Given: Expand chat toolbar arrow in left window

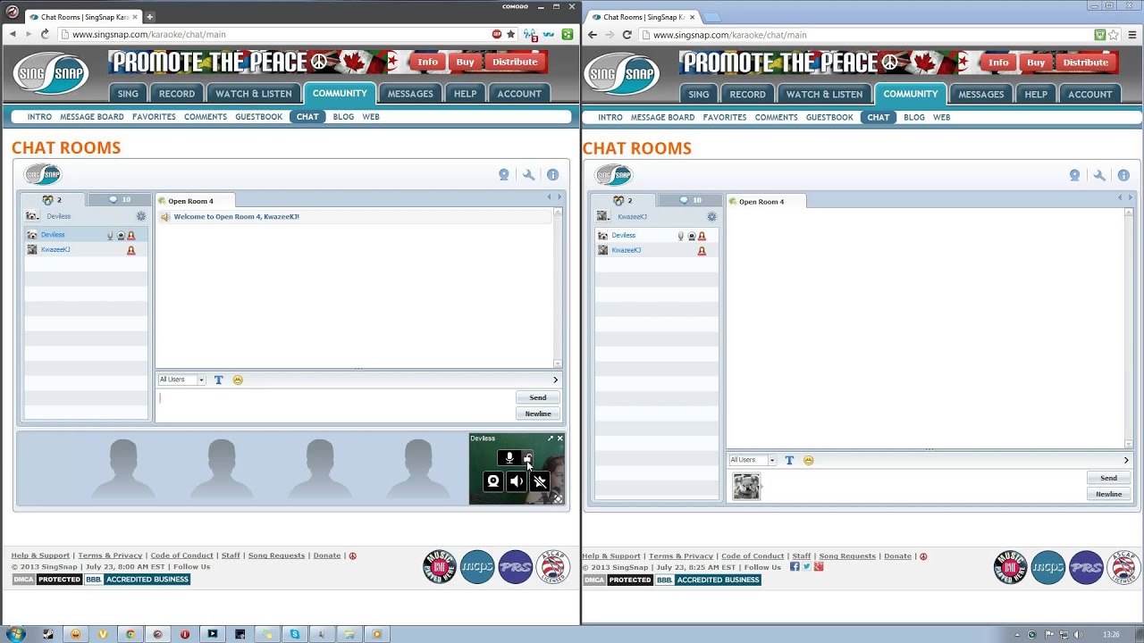Looking at the screenshot, I should click(x=555, y=380).
